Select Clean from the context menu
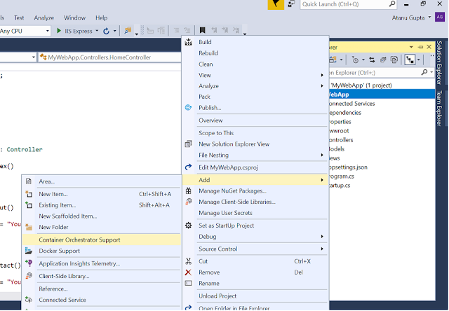Screen dimensions: 449x311 (255, 64)
